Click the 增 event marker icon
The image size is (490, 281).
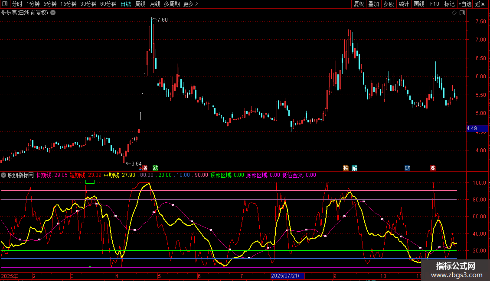tap(144, 168)
